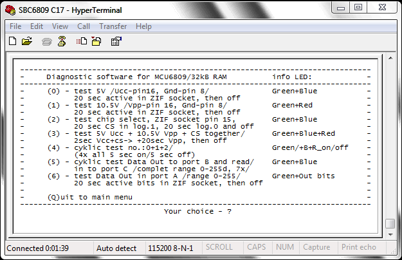Click the Receive file toolbar icon

tap(96, 41)
